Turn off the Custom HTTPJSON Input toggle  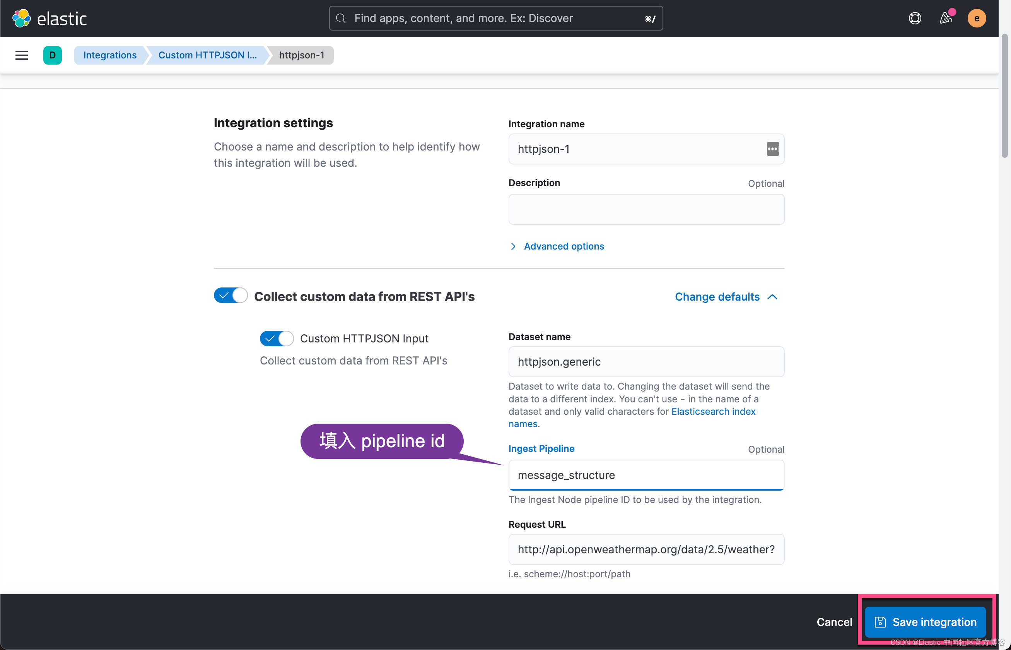point(277,338)
